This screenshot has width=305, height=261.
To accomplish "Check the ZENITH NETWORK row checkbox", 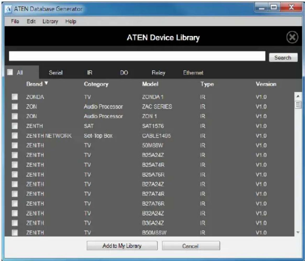I will coord(15,135).
